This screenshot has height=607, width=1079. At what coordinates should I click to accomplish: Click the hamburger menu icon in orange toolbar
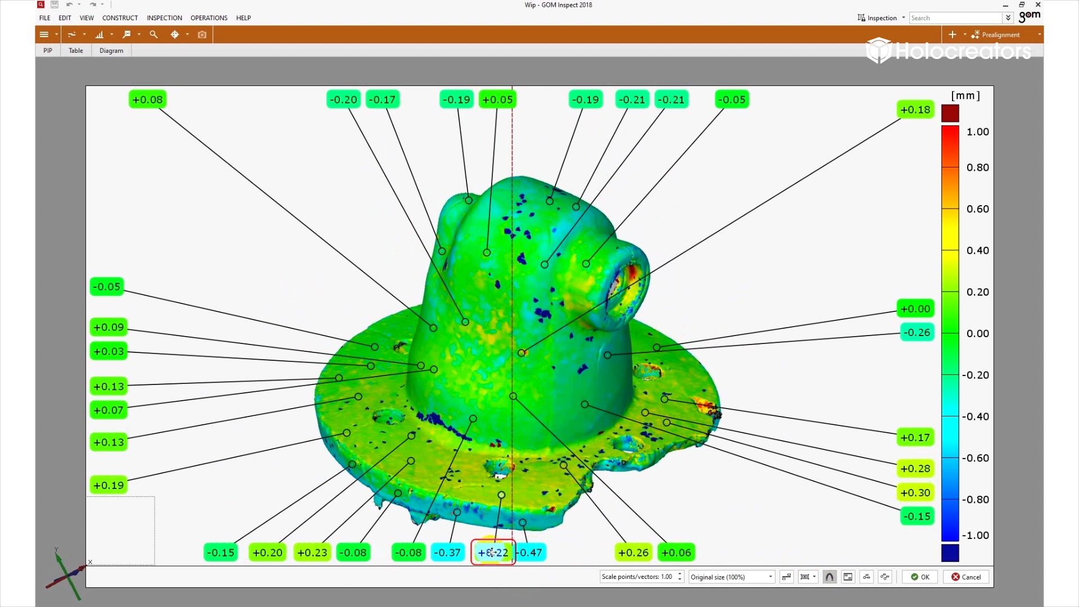point(44,35)
